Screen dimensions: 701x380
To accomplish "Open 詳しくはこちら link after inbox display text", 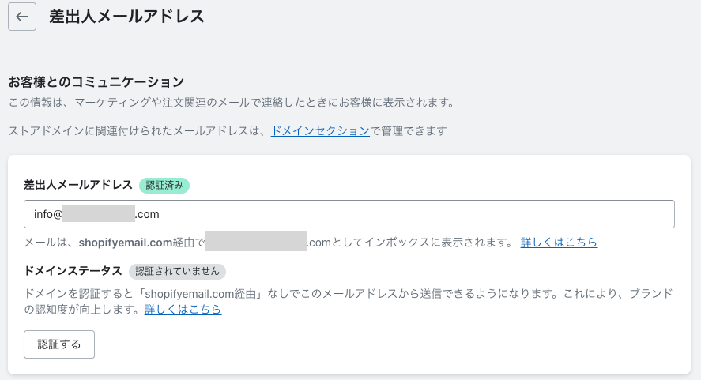I will pyautogui.click(x=559, y=243).
